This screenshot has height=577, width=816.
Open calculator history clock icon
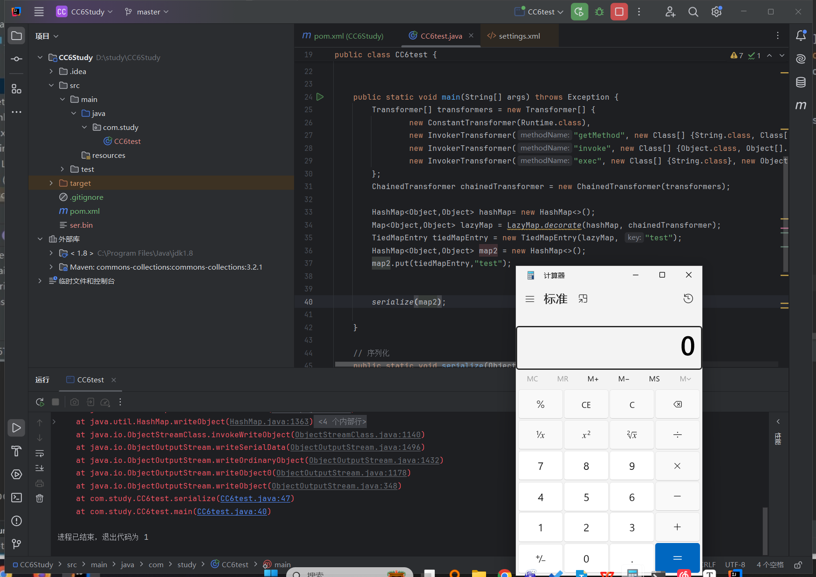(688, 299)
